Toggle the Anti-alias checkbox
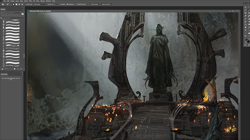Viewport: 250px width, 140px height. tap(59, 4)
